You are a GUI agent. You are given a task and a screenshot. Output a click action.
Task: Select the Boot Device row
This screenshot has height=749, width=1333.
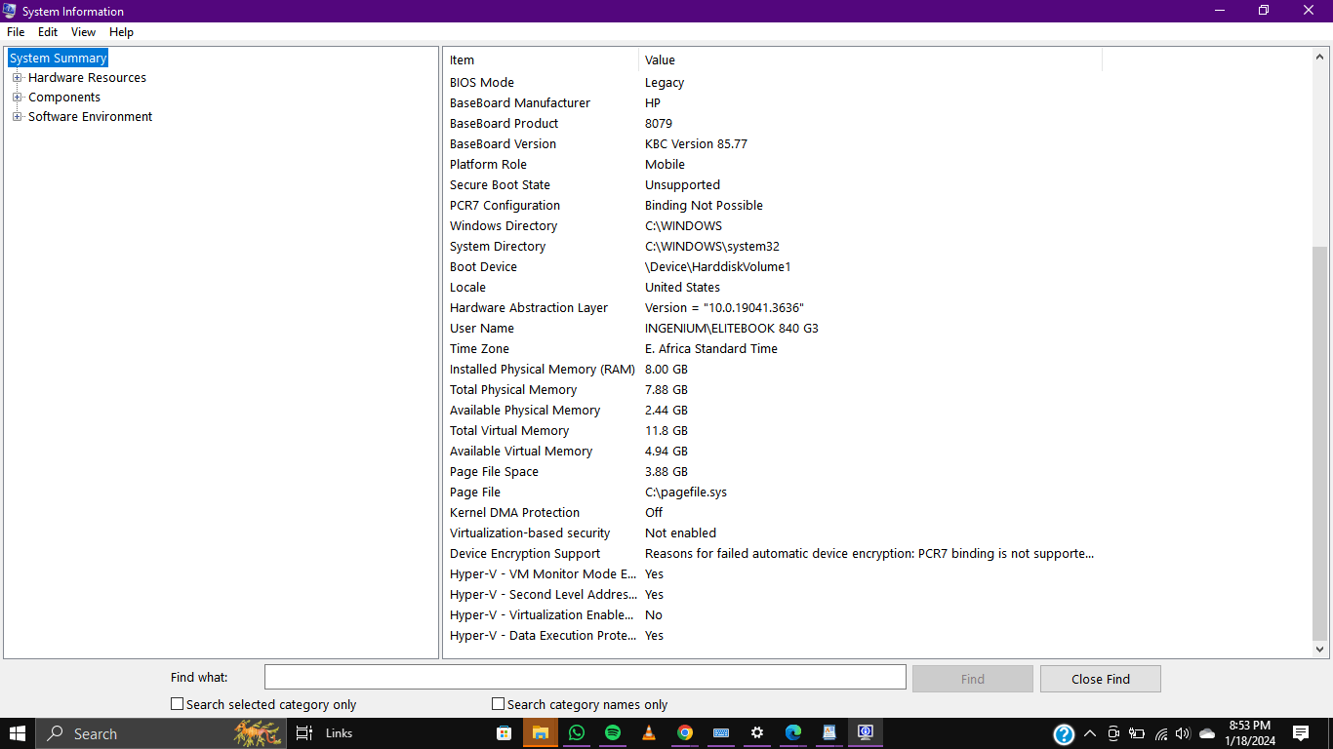click(773, 267)
